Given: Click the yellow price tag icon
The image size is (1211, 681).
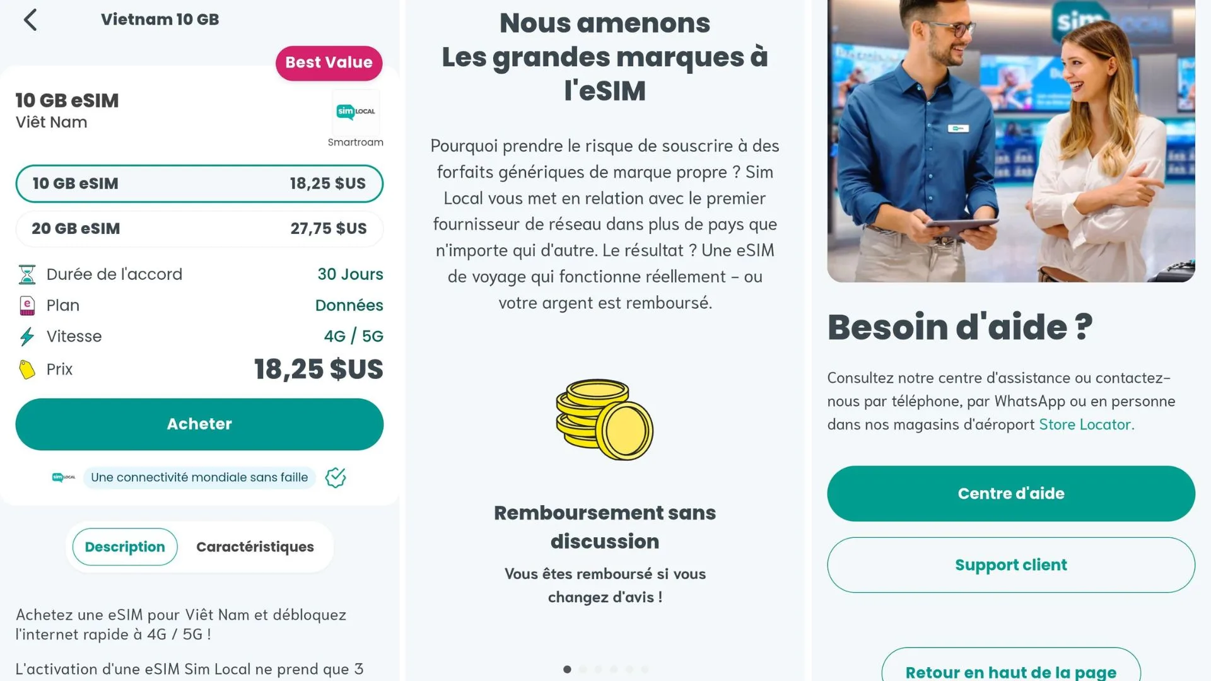Looking at the screenshot, I should pos(27,370).
